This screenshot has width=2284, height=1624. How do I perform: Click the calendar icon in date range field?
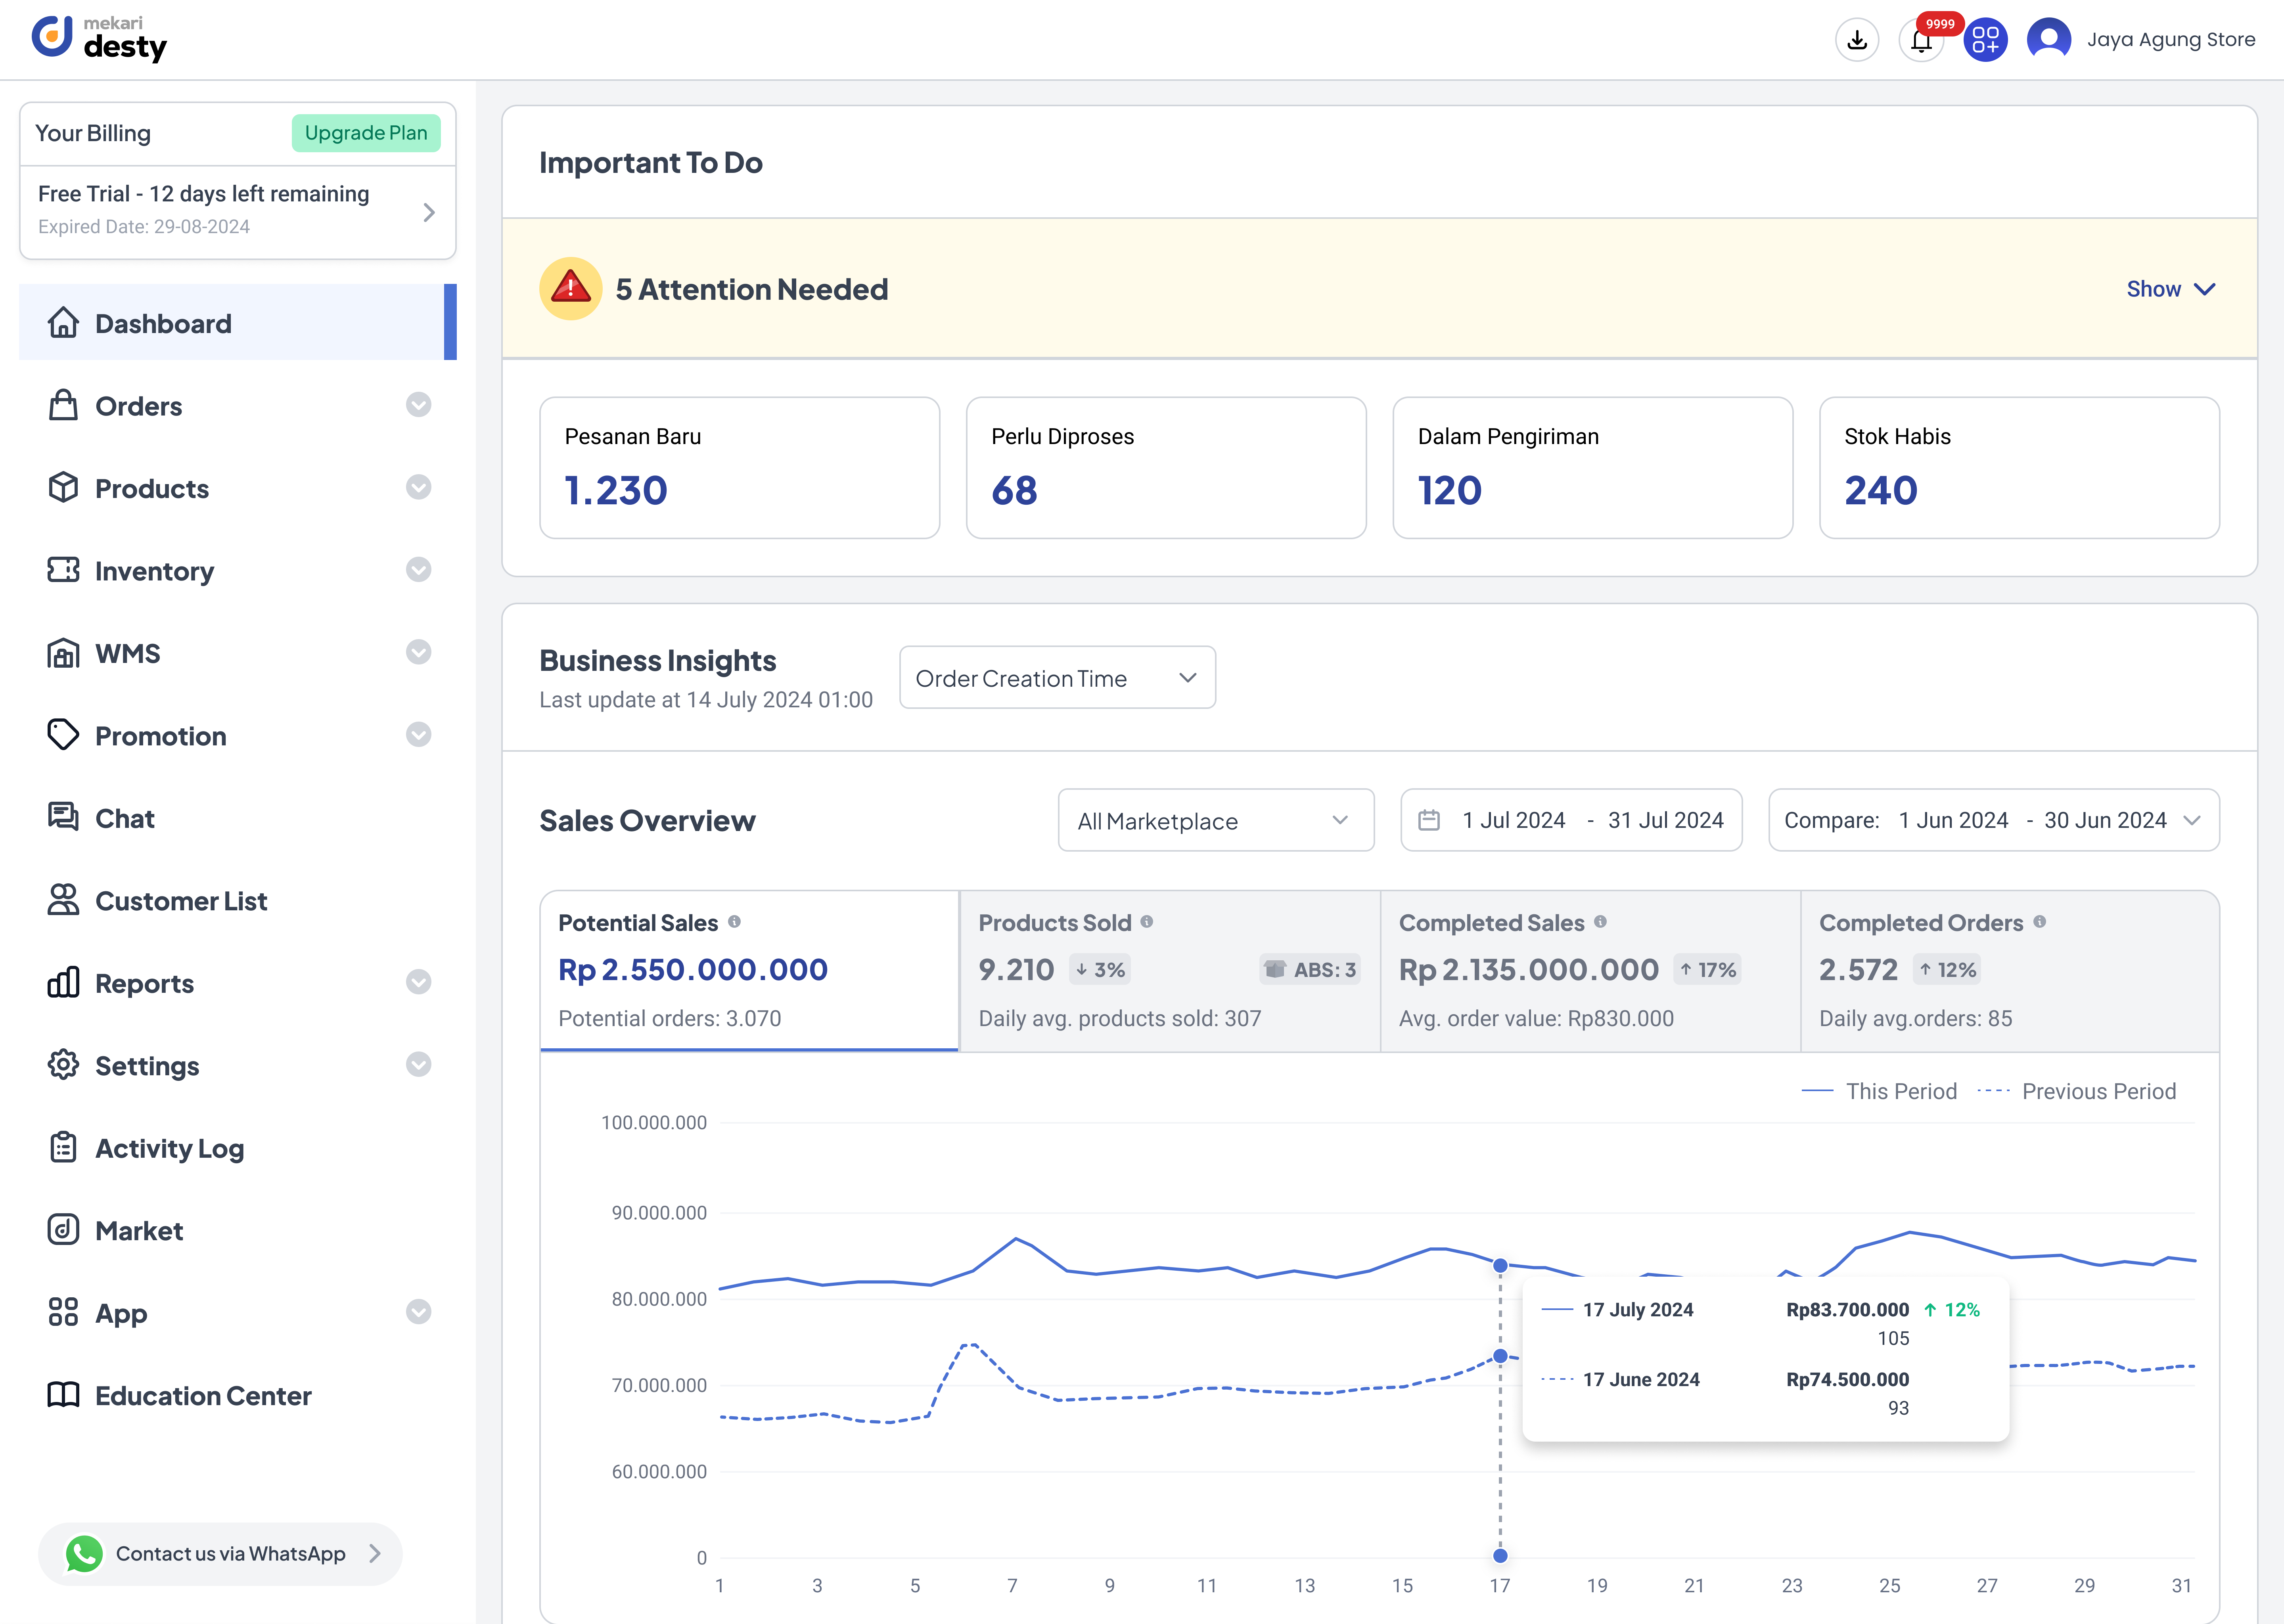1429,820
